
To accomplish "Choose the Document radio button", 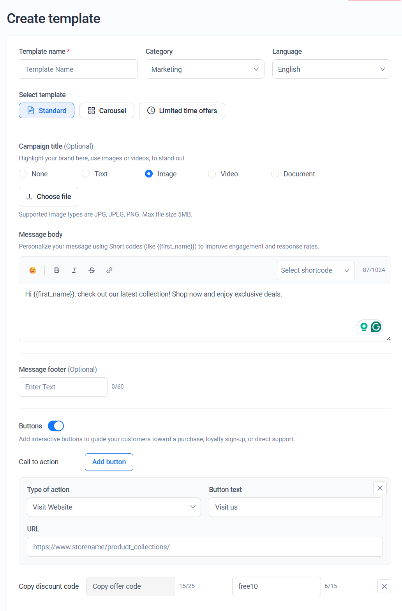I will pyautogui.click(x=275, y=174).
